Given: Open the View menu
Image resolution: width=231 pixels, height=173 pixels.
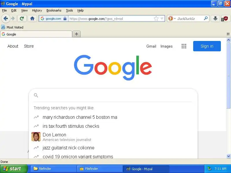Looking at the screenshot, I should [24, 10].
